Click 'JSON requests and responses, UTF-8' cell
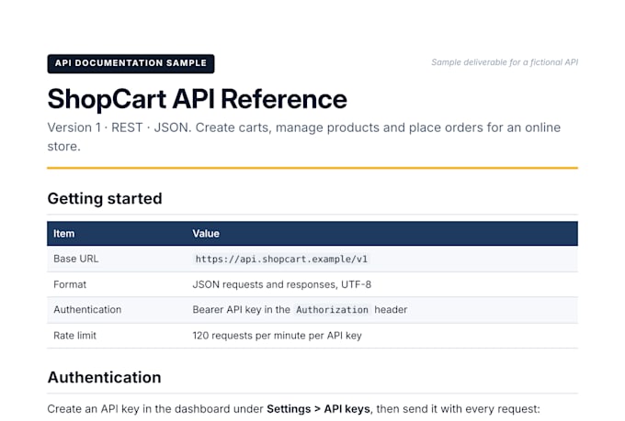The width and height of the screenshot is (625, 421). coord(282,284)
